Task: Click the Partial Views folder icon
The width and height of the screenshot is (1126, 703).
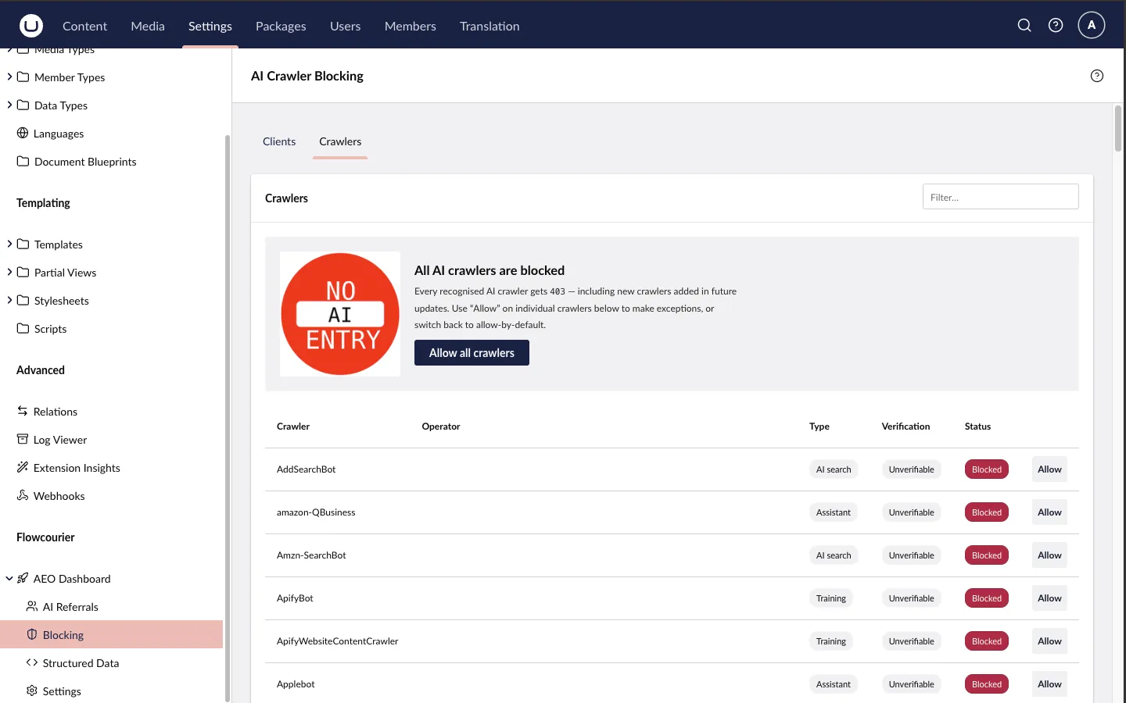Action: pos(23,272)
